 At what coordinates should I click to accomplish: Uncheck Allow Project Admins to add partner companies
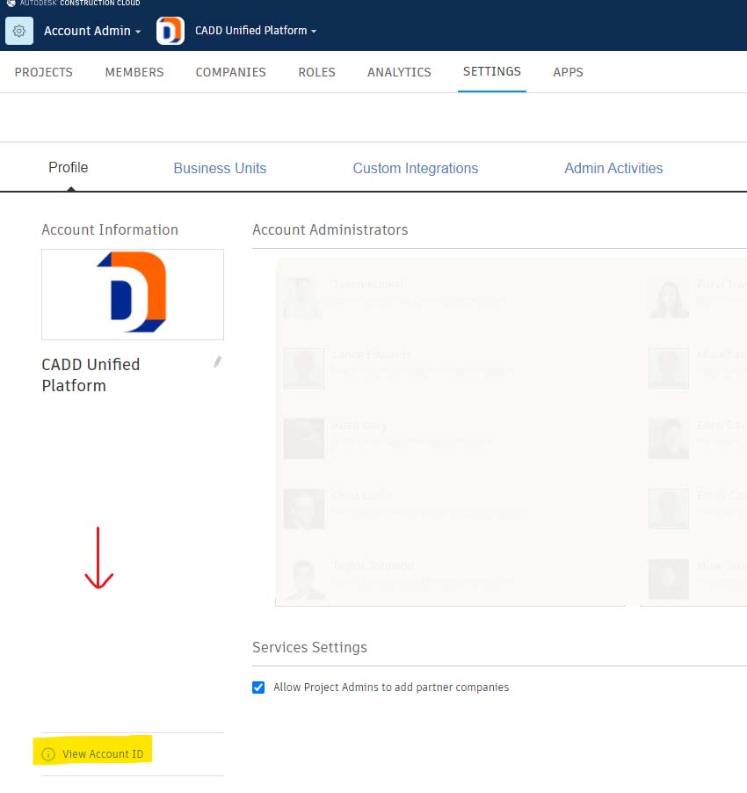tap(258, 688)
